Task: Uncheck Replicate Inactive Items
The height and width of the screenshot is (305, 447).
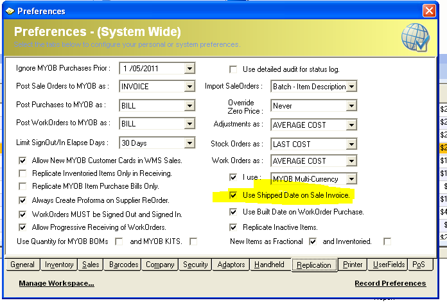Action: (x=234, y=227)
